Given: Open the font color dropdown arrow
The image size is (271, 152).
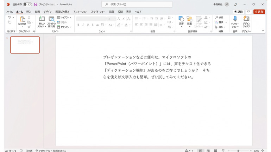Looking at the screenshot, I should click(x=130, y=25).
